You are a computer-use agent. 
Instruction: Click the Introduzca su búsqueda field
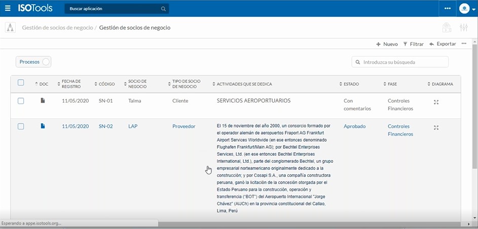click(400, 62)
